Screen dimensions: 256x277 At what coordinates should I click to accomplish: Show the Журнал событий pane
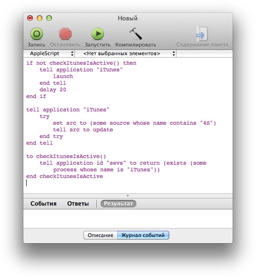click(x=143, y=235)
